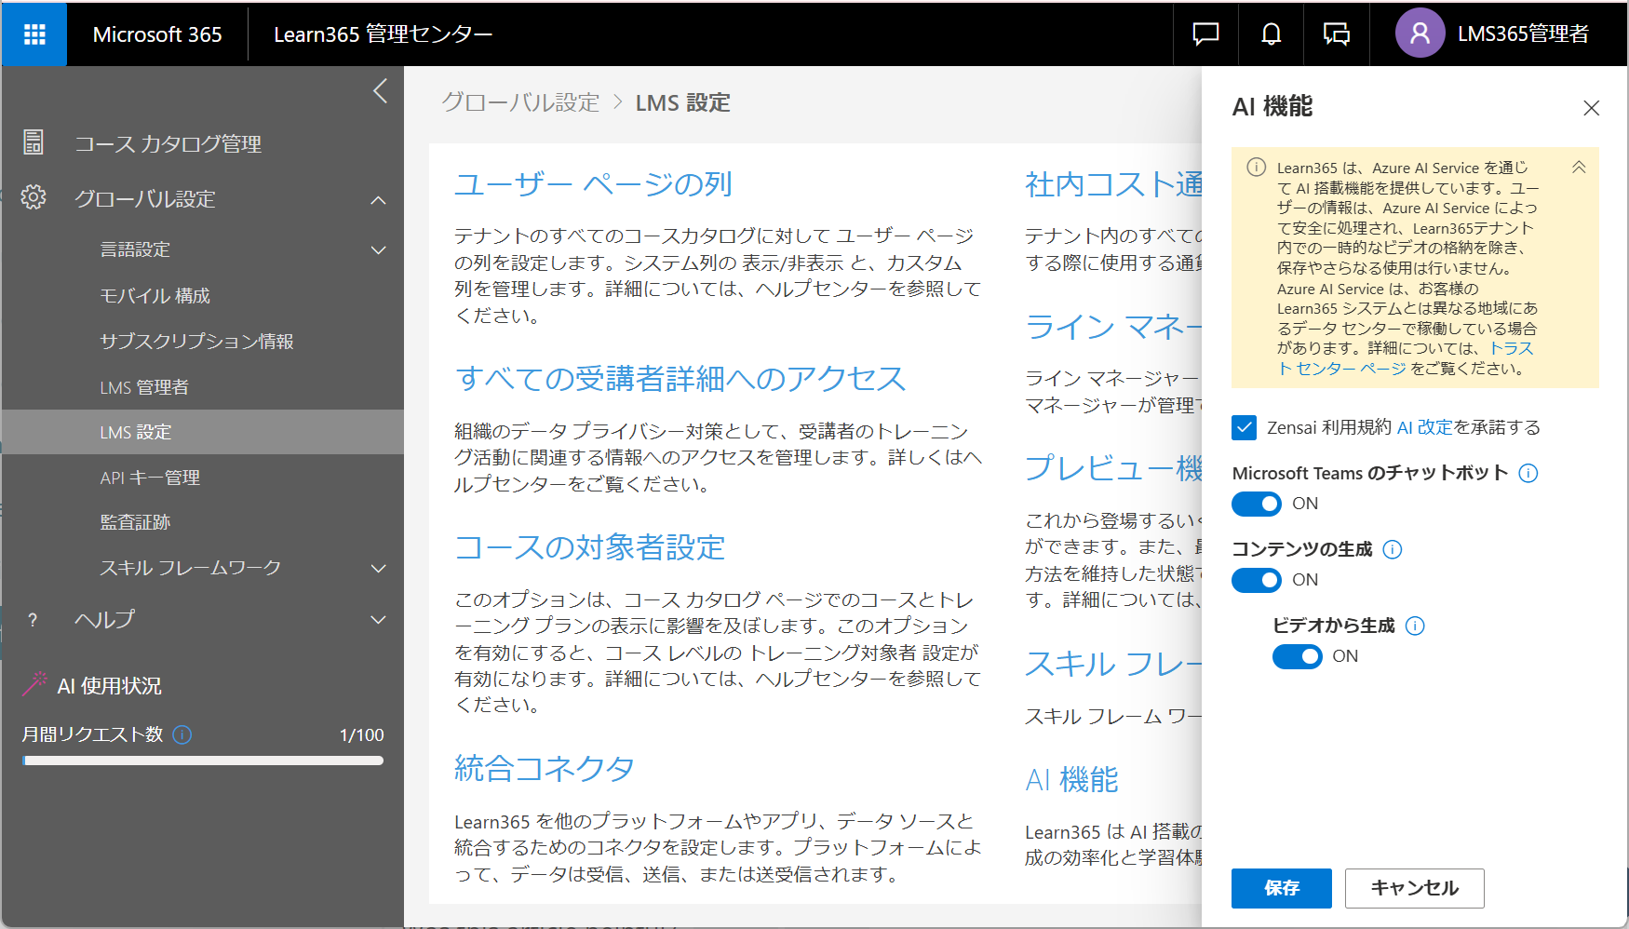This screenshot has height=929, width=1629.
Task: Open the Microsoft 365 app launcher
Action: click(34, 34)
